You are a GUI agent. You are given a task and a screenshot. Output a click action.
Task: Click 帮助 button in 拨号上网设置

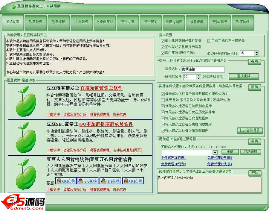[255, 62]
